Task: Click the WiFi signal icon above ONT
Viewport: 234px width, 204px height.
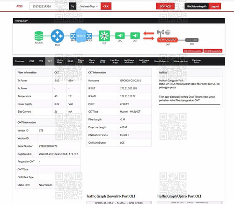Action: pyautogui.click(x=161, y=32)
